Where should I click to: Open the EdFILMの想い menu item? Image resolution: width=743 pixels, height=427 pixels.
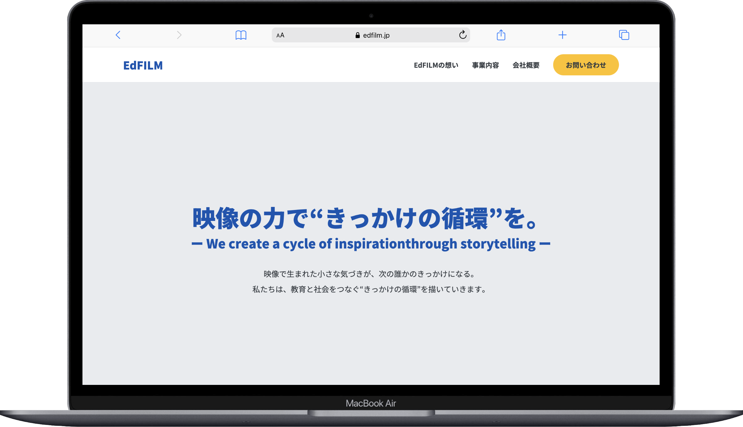pyautogui.click(x=436, y=65)
